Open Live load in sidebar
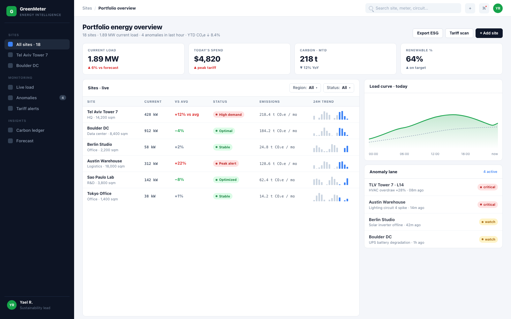Viewport: 511px width, 319px height. (x=37, y=87)
